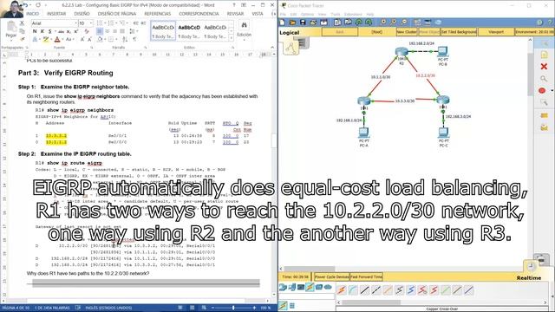The height and width of the screenshot is (312, 555).
Task: Toggle superscript formatting in Word
Action: [x=75, y=31]
